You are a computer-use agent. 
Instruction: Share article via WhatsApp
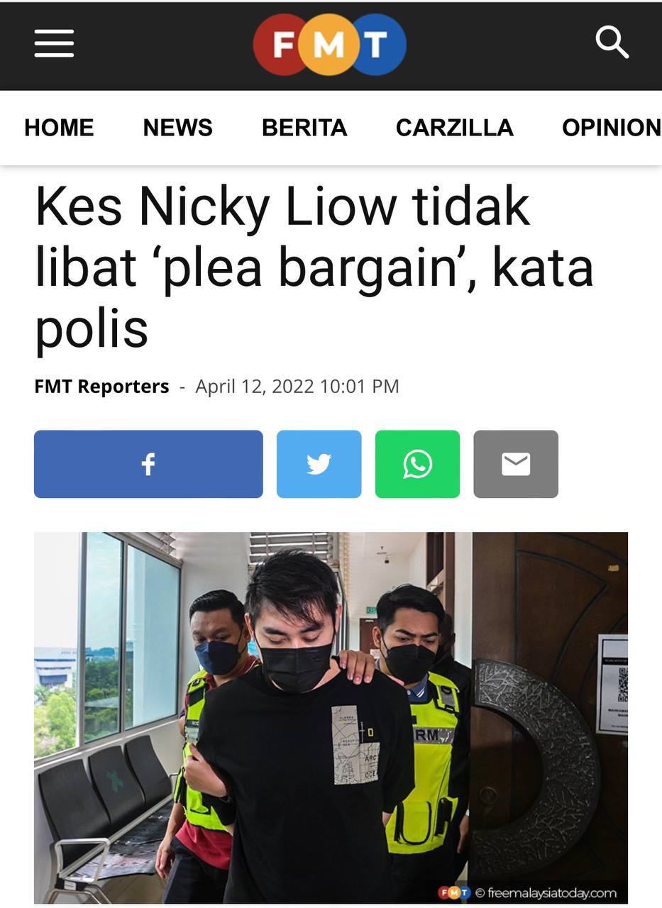[417, 464]
